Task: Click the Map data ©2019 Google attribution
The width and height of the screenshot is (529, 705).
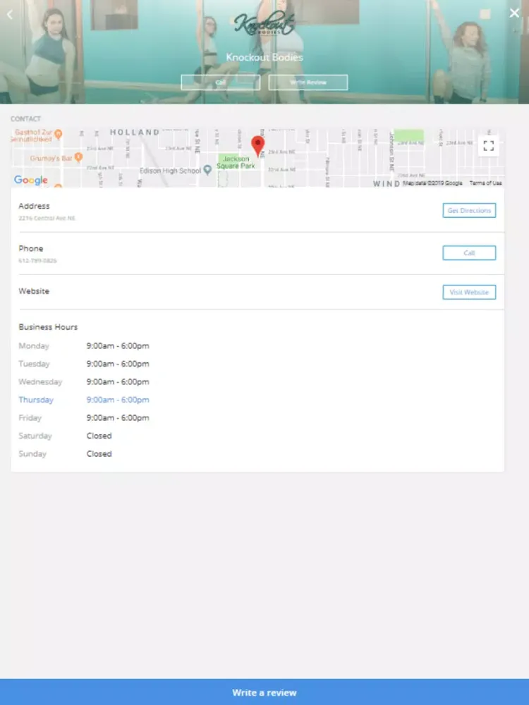Action: pos(433,183)
